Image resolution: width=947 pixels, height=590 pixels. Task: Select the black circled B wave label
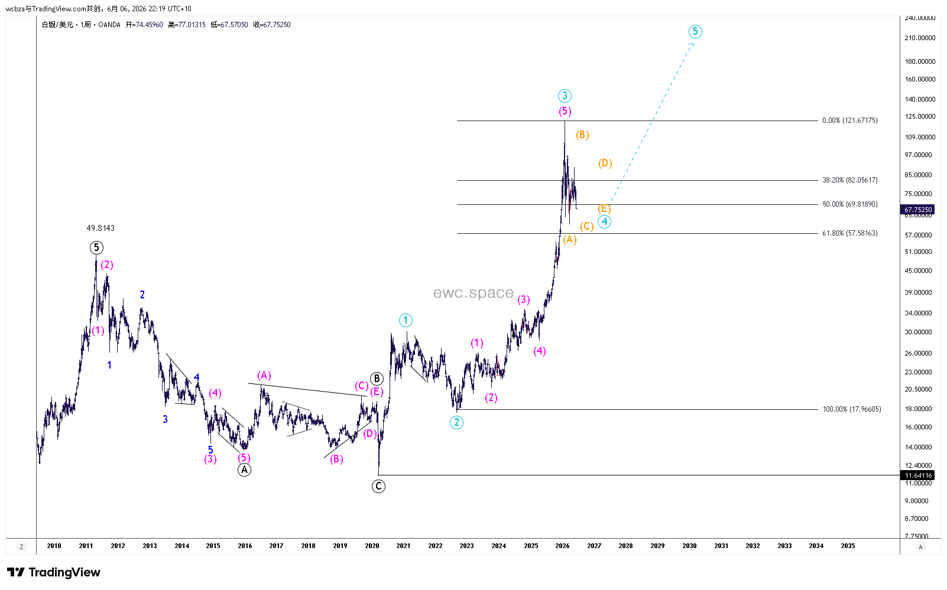click(x=377, y=379)
